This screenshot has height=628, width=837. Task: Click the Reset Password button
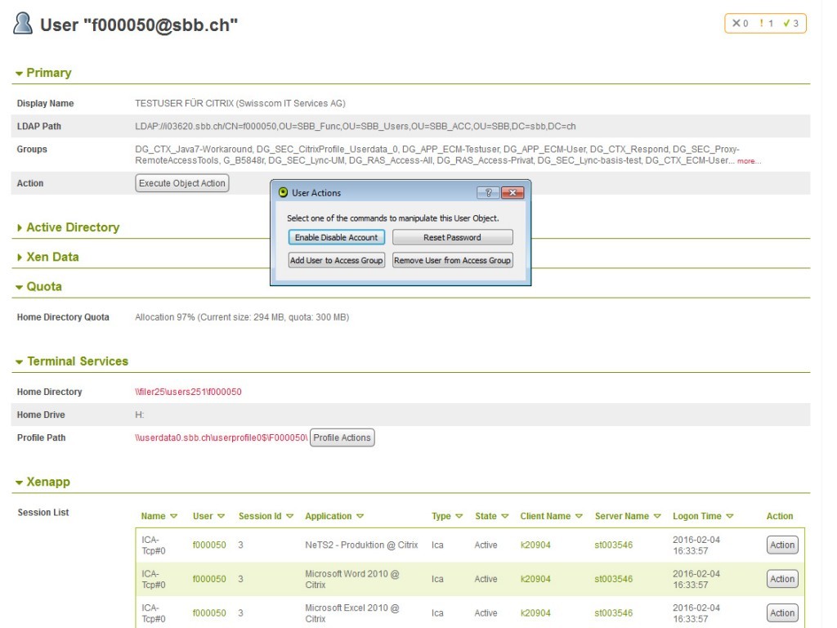(x=452, y=238)
